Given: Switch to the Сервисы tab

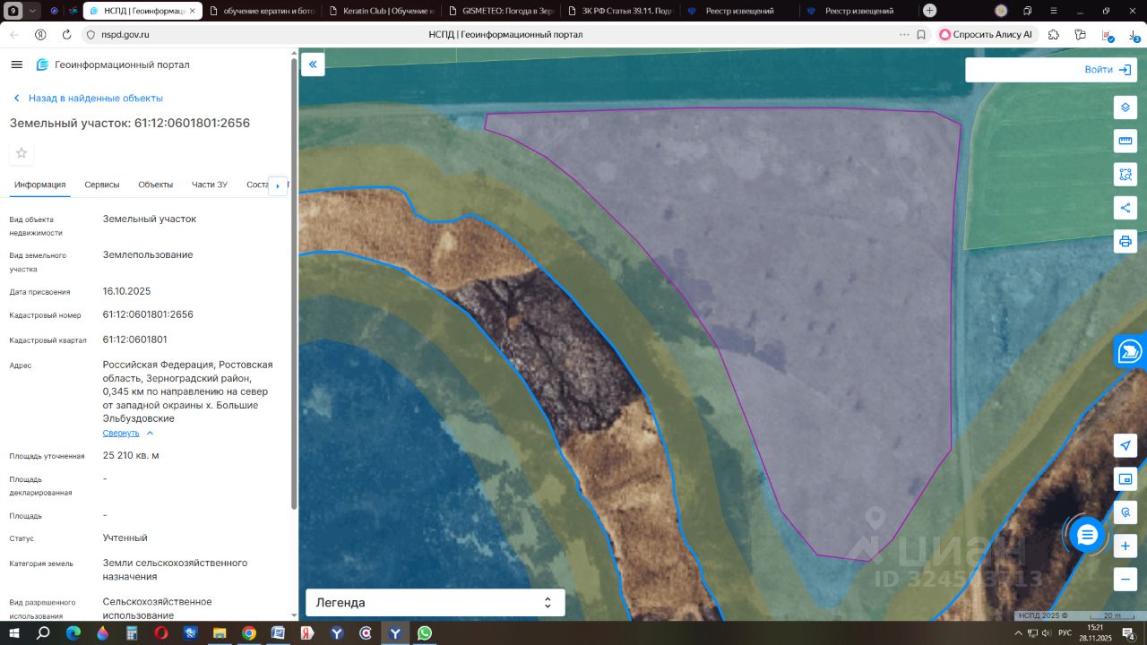Looking at the screenshot, I should [x=102, y=185].
